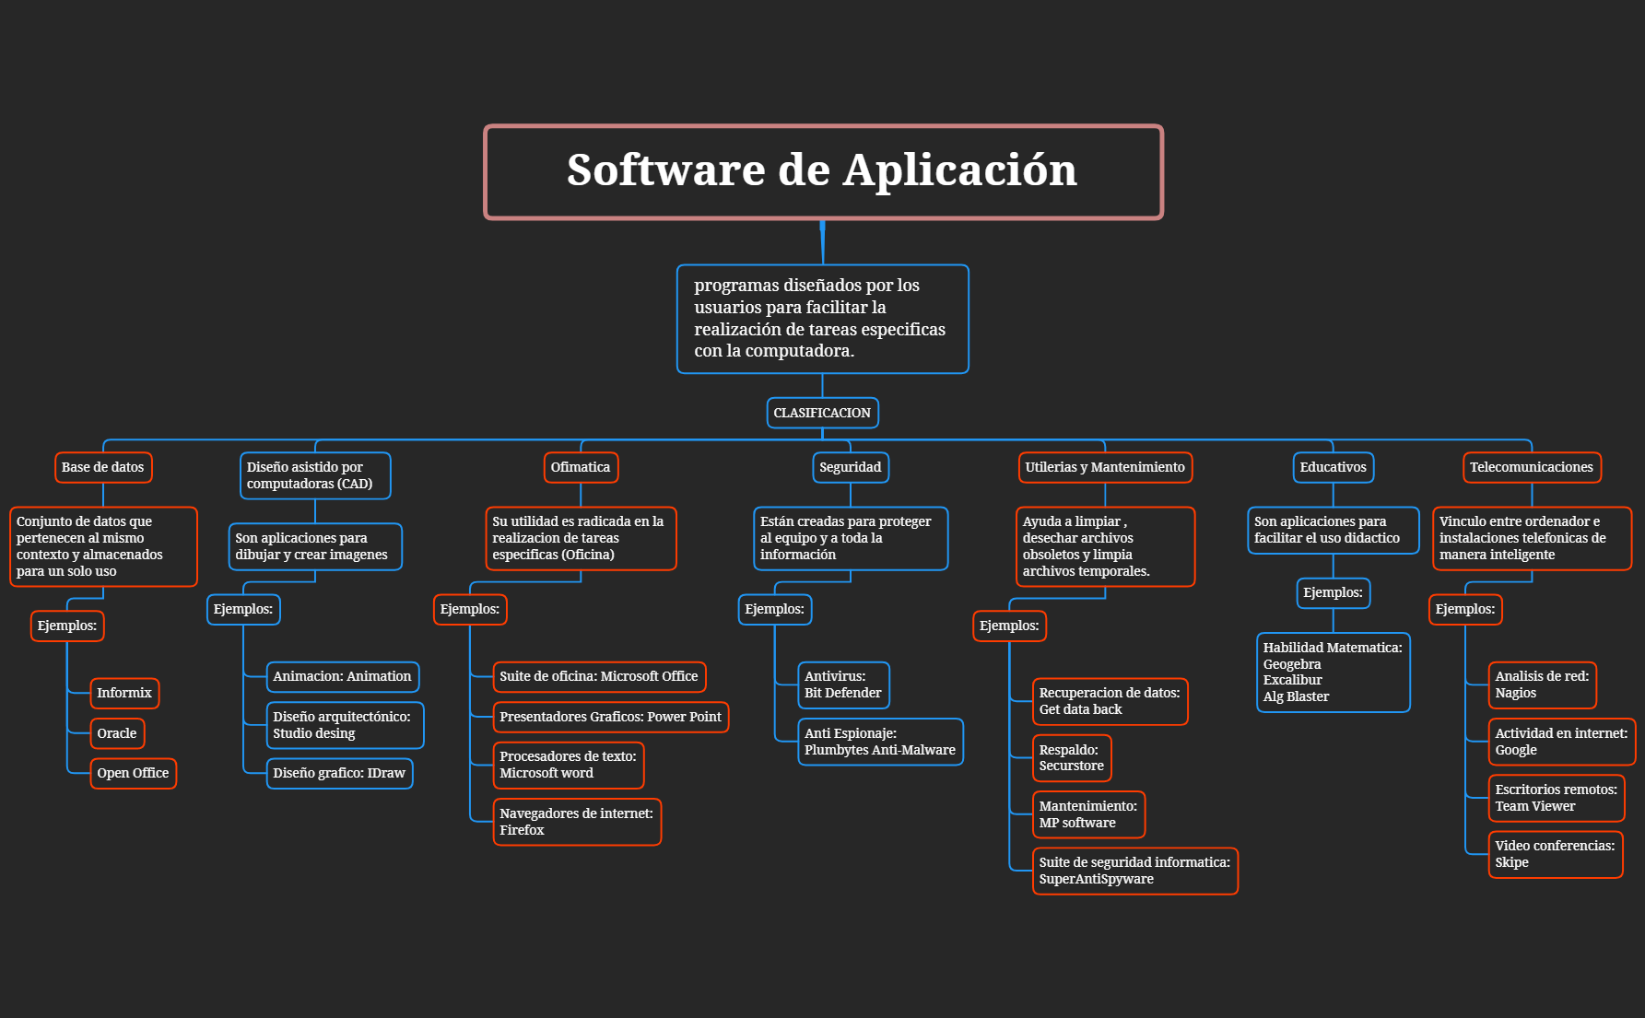1645x1018 pixels.
Task: Click the Open Office node
Action: pos(133,773)
